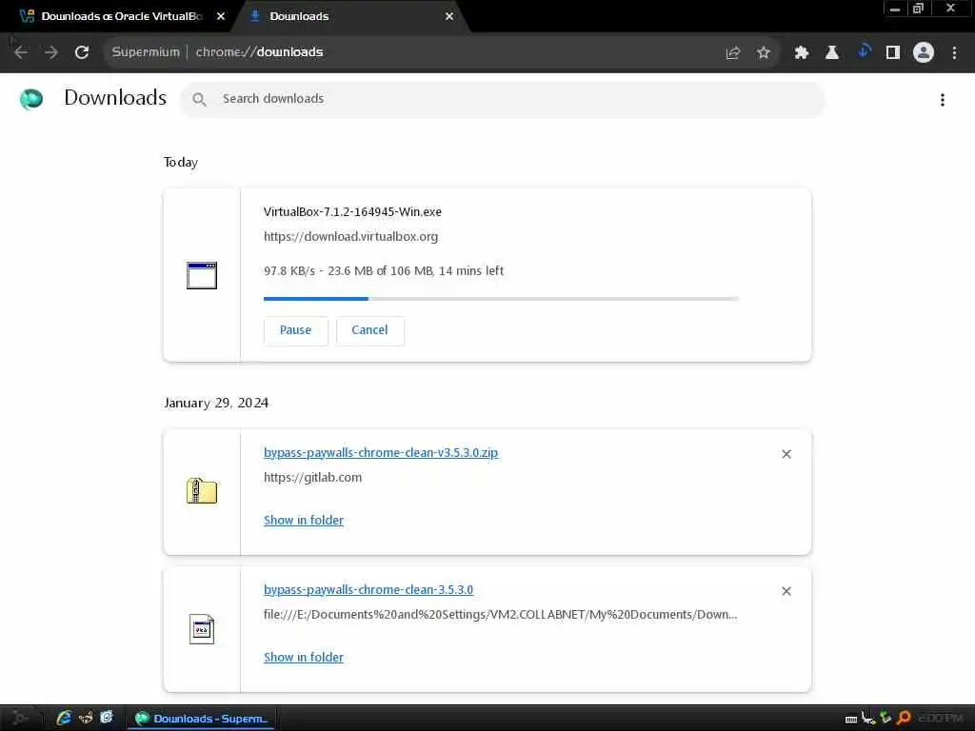This screenshot has height=731, width=975.
Task: Open the profile avatar icon
Action: click(x=924, y=53)
